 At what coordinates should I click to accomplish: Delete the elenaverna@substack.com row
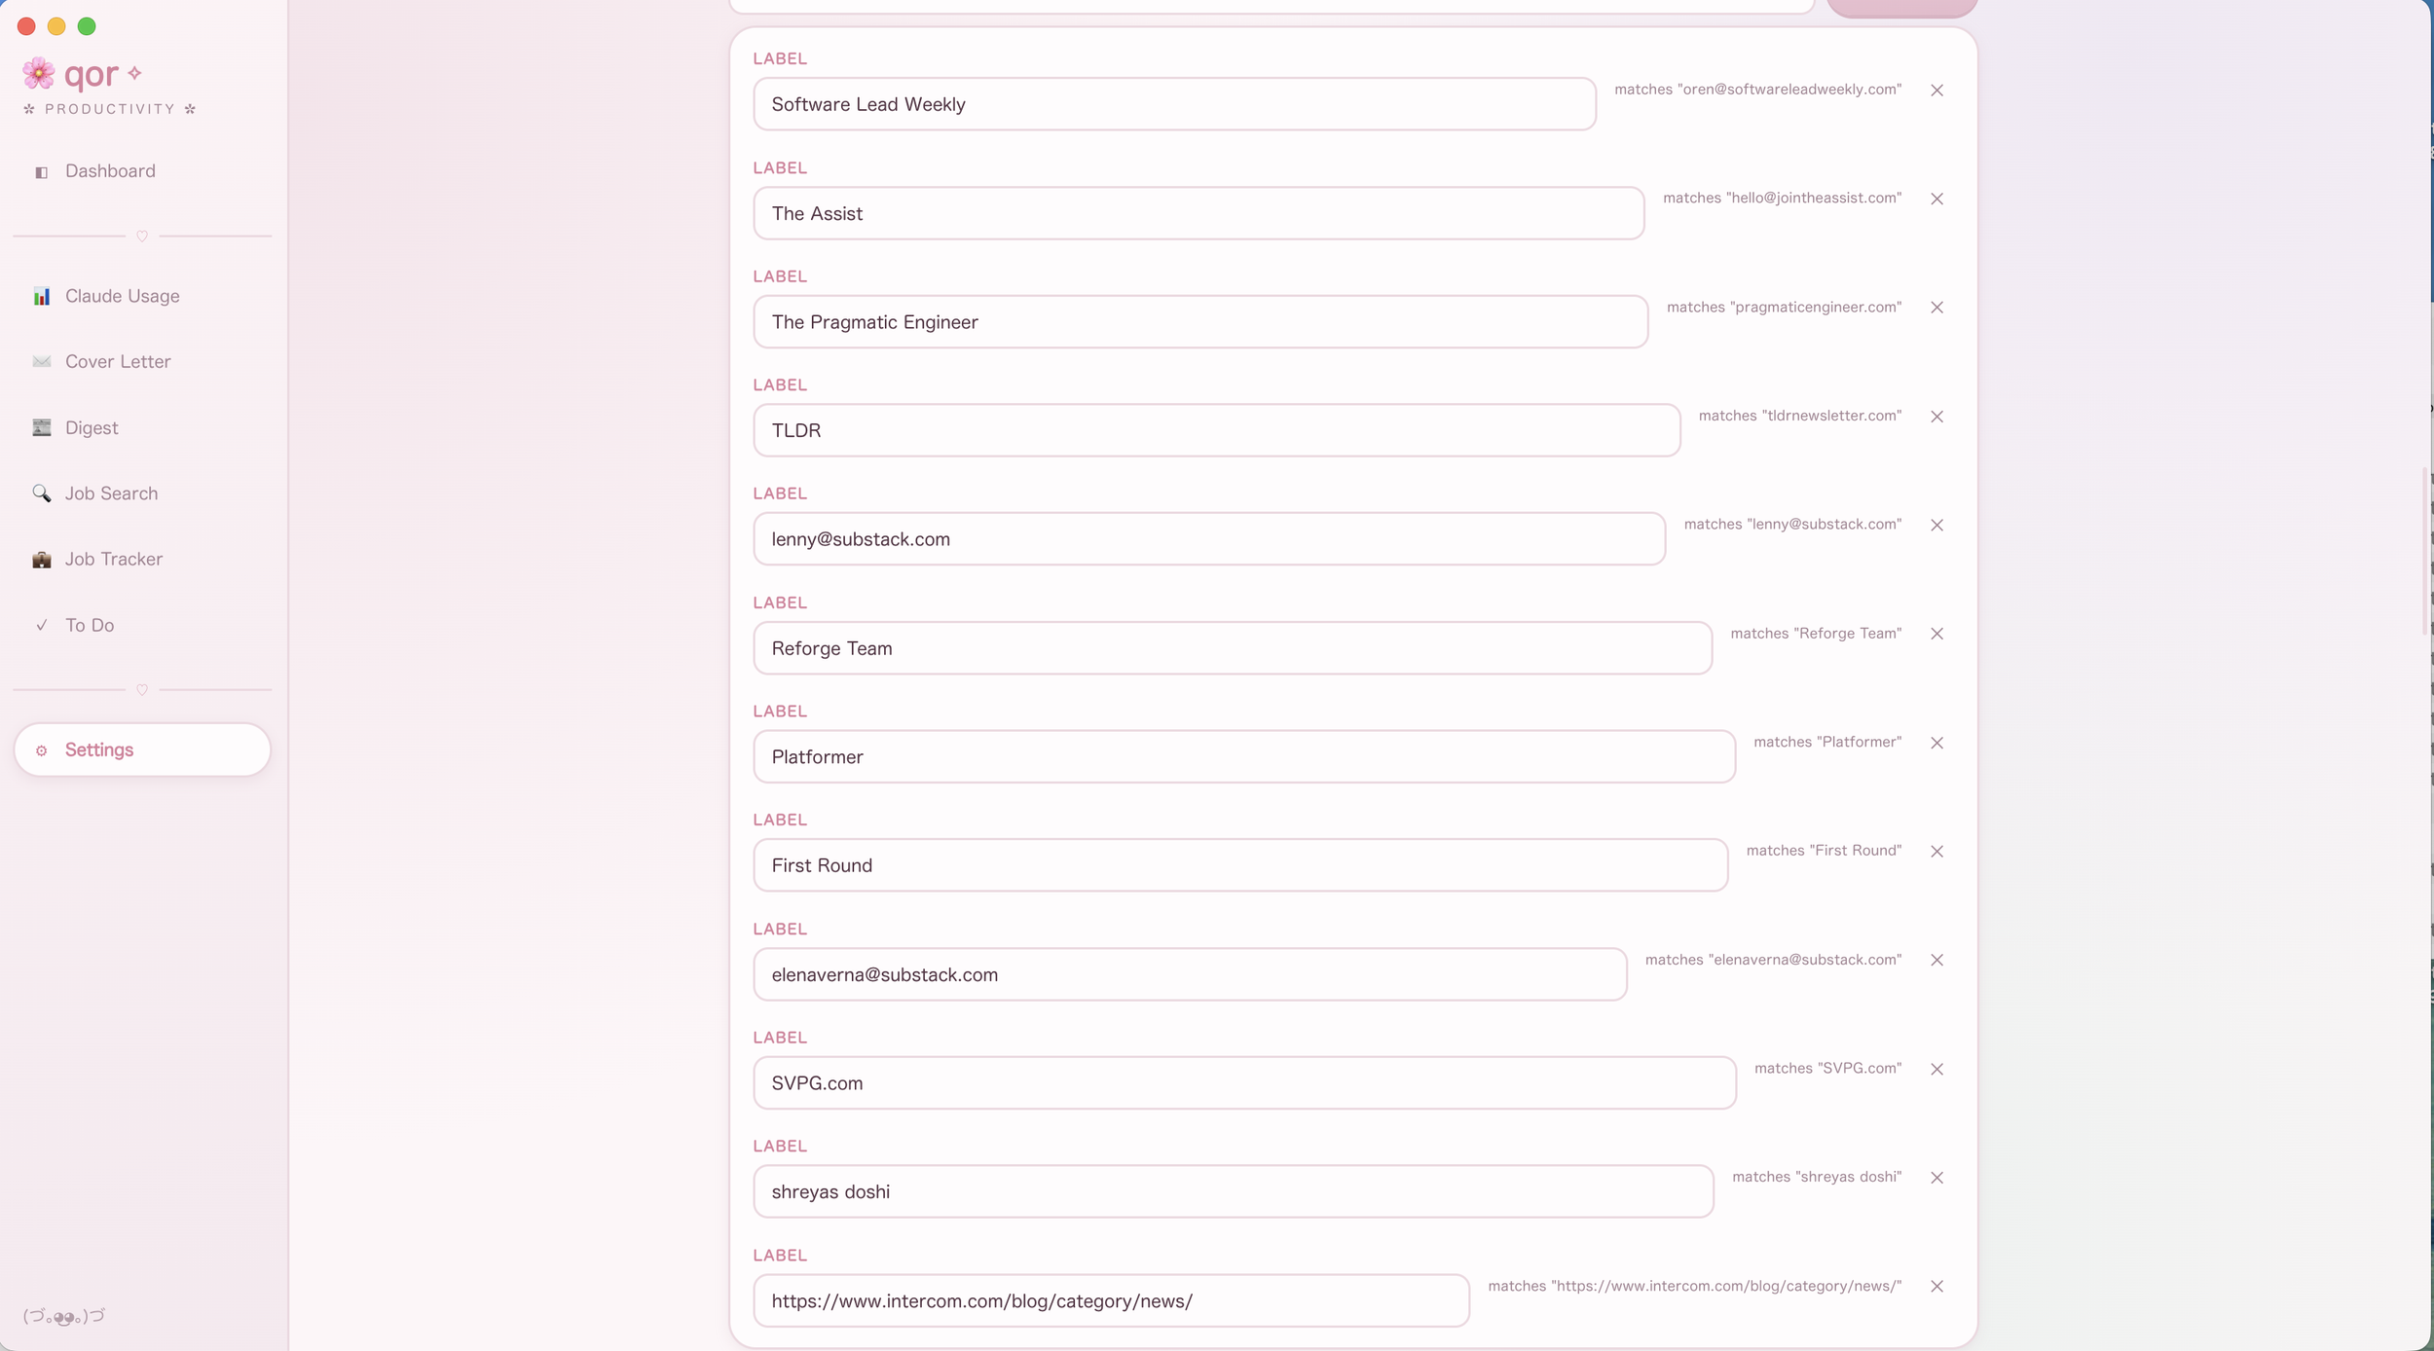[x=1936, y=960]
